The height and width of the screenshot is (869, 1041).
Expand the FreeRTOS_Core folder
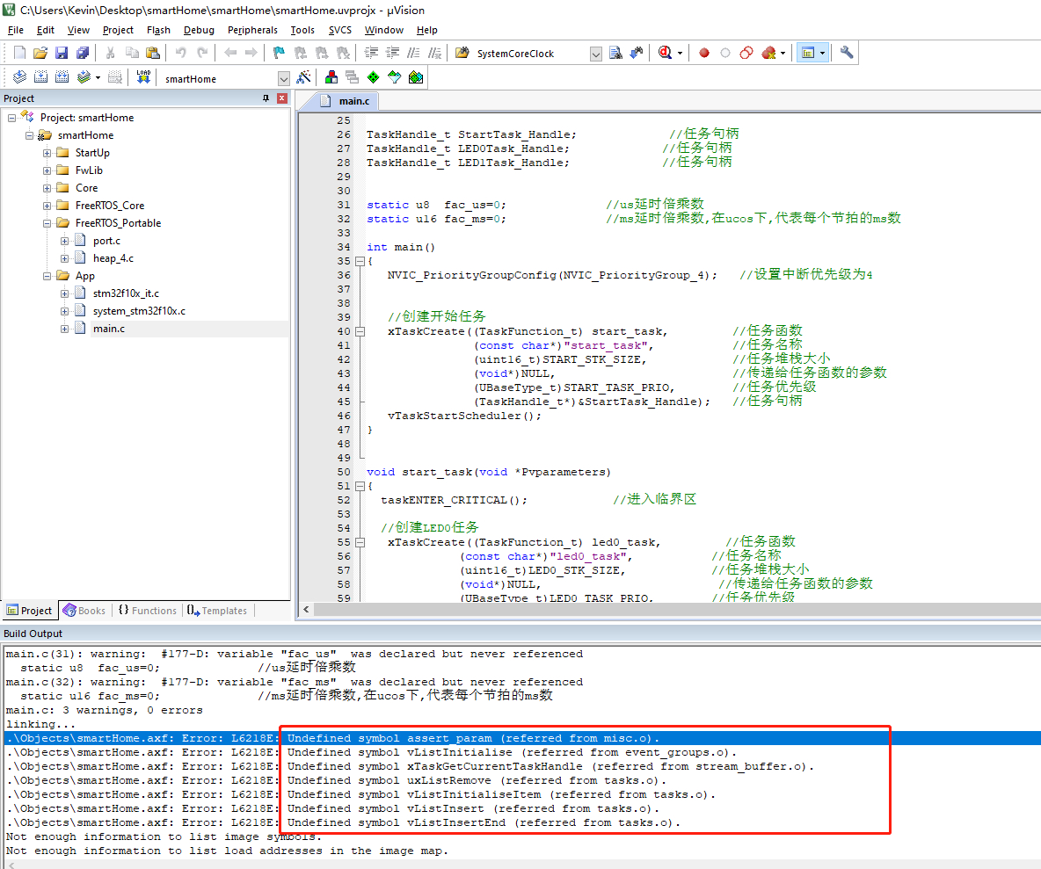47,205
